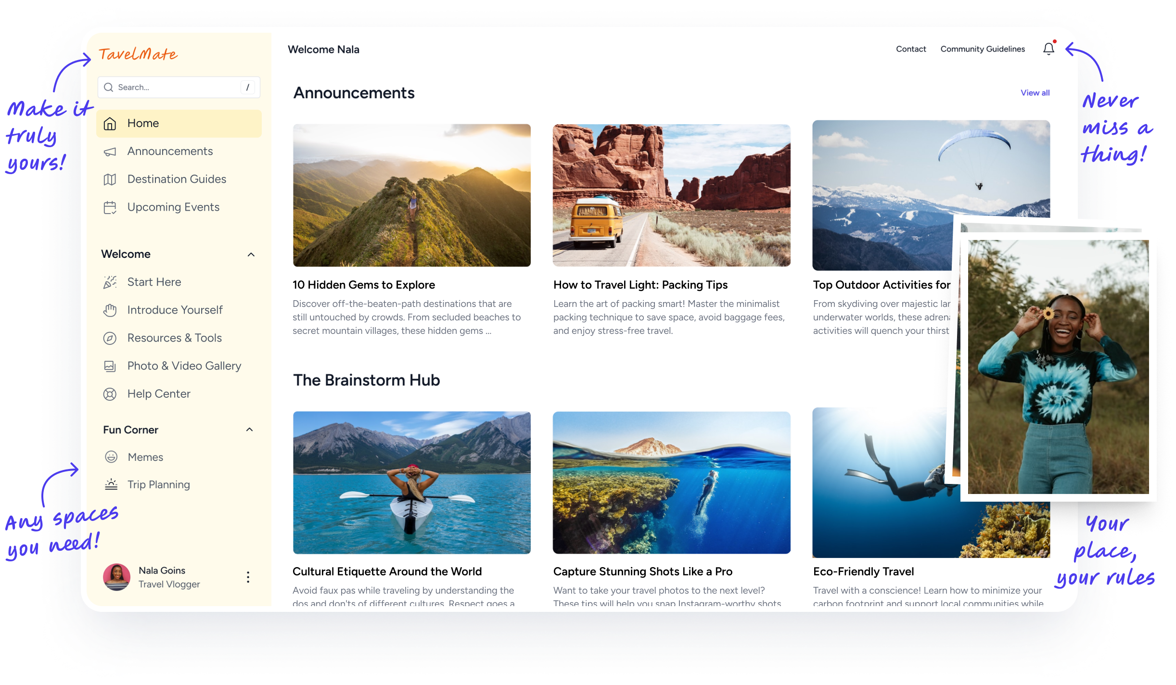
Task: Click the magnifier icon in search box
Action: click(x=109, y=87)
